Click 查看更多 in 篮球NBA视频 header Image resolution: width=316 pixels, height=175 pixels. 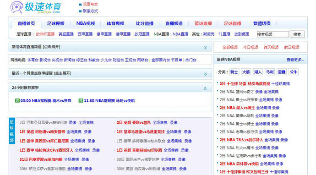click(x=295, y=60)
